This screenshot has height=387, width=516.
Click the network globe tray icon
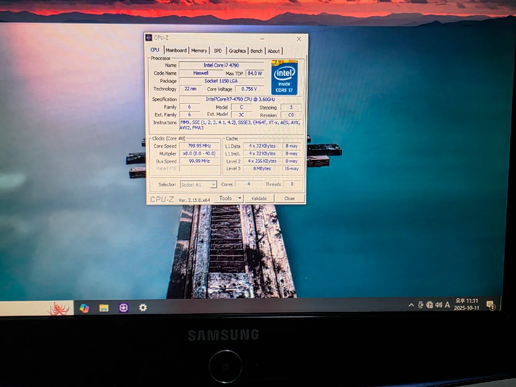(x=430, y=305)
